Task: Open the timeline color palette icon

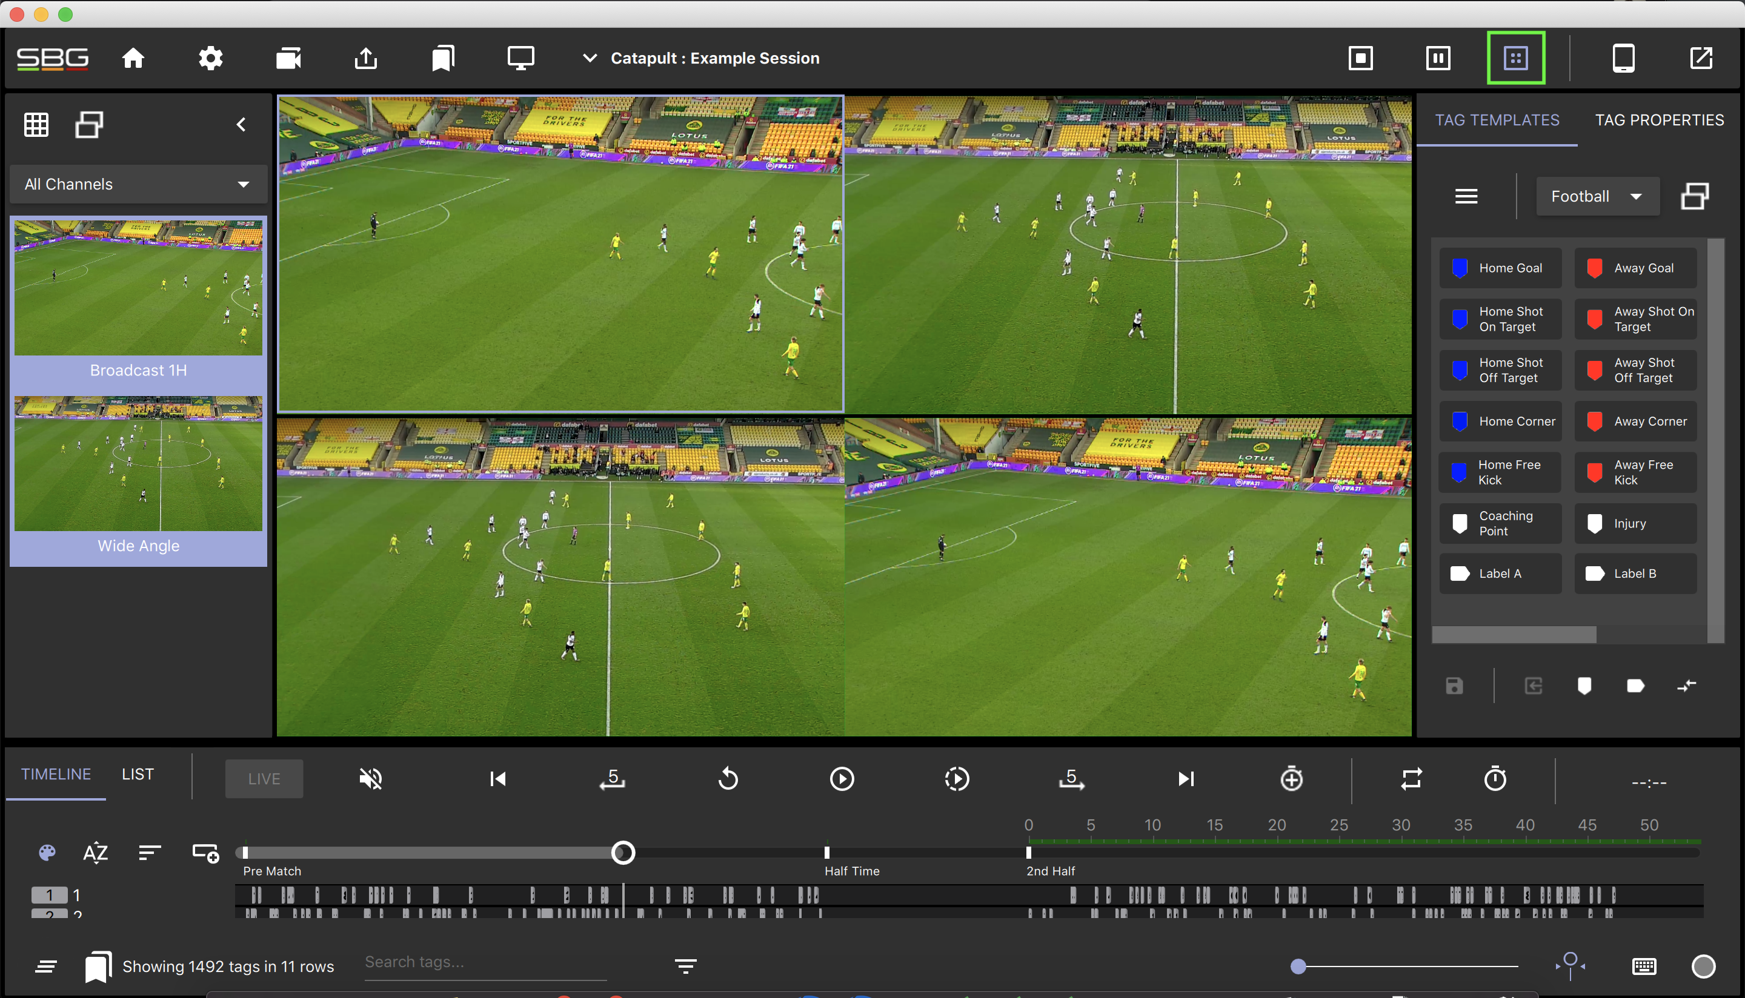Action: (x=47, y=852)
